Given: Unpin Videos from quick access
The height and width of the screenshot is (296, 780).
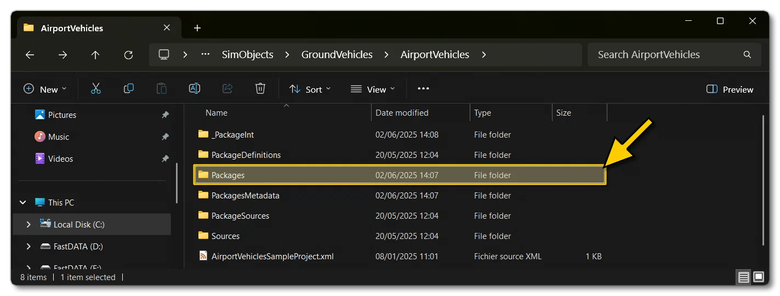Looking at the screenshot, I should click(x=165, y=159).
